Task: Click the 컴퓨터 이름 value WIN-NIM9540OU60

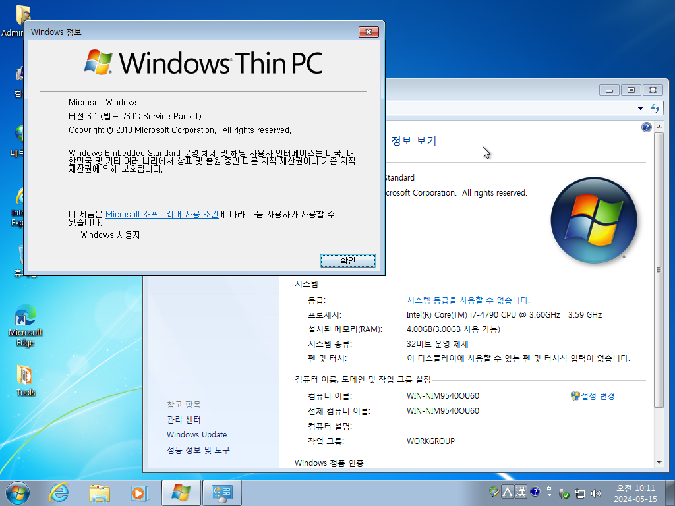Action: pos(442,396)
